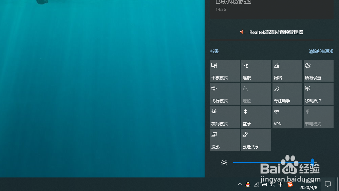This screenshot has width=339, height=191.
Task: Open the network tray icon
Action: [x=257, y=185]
